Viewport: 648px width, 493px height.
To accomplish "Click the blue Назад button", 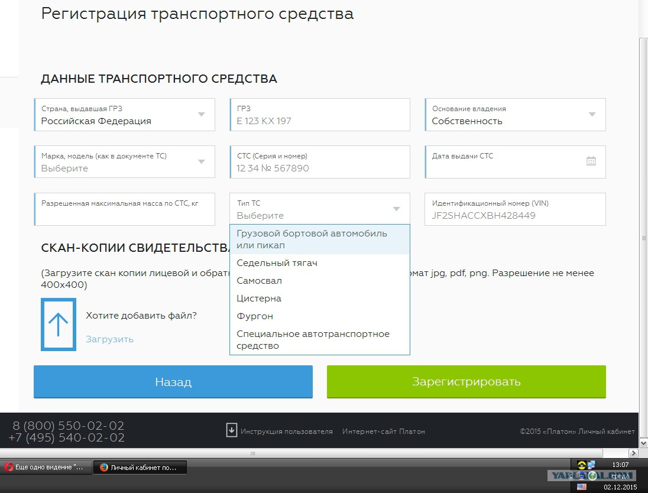I will 173,382.
